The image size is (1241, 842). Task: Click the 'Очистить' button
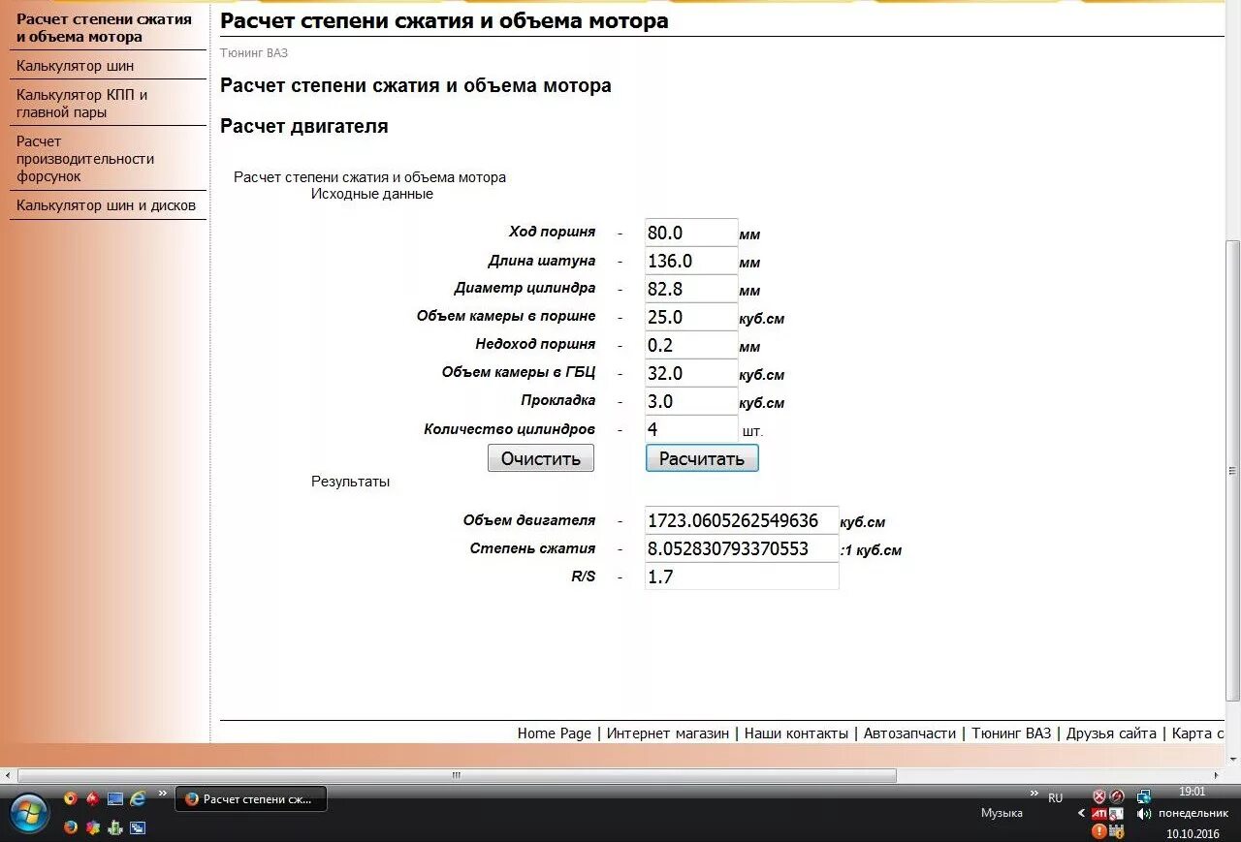point(541,458)
